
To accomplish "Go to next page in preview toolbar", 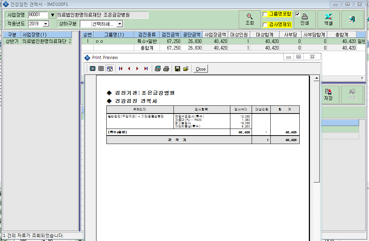I will click(138, 69).
